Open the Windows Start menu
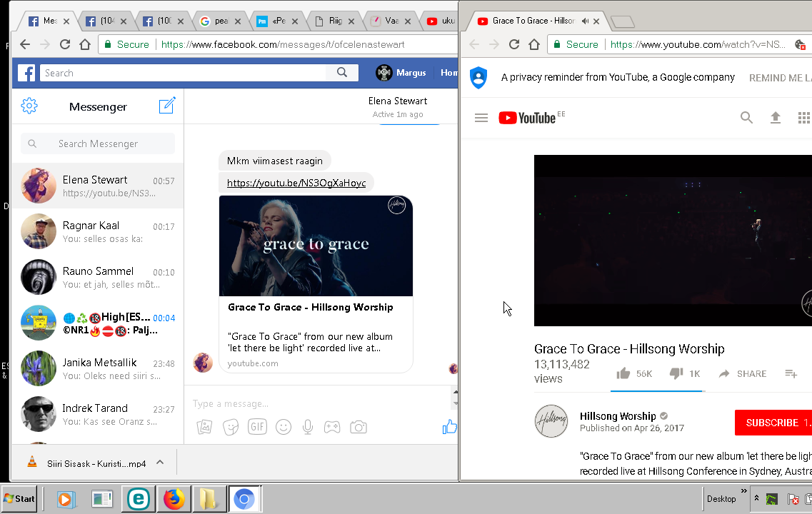 [19, 498]
